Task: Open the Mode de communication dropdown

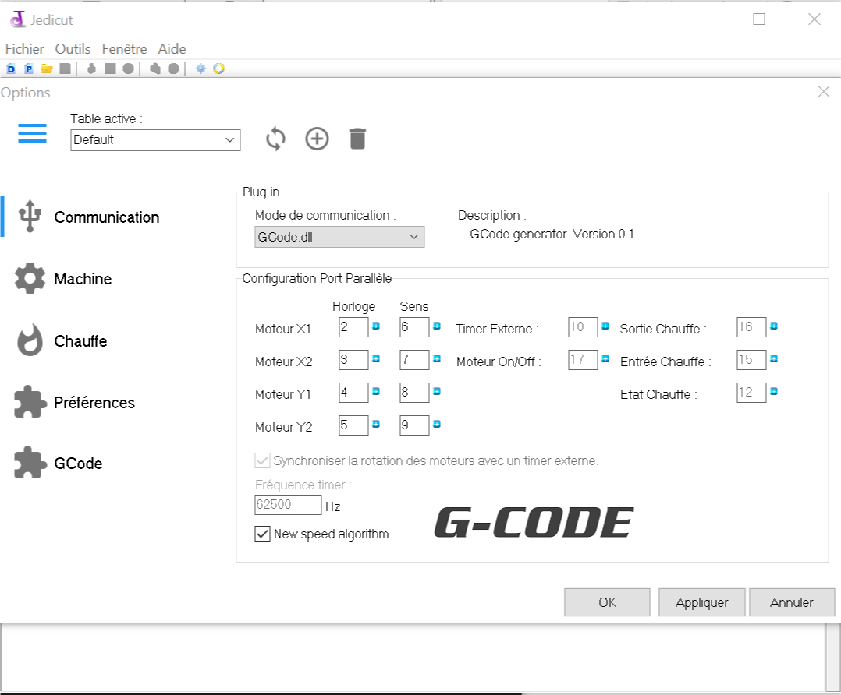Action: pos(413,238)
